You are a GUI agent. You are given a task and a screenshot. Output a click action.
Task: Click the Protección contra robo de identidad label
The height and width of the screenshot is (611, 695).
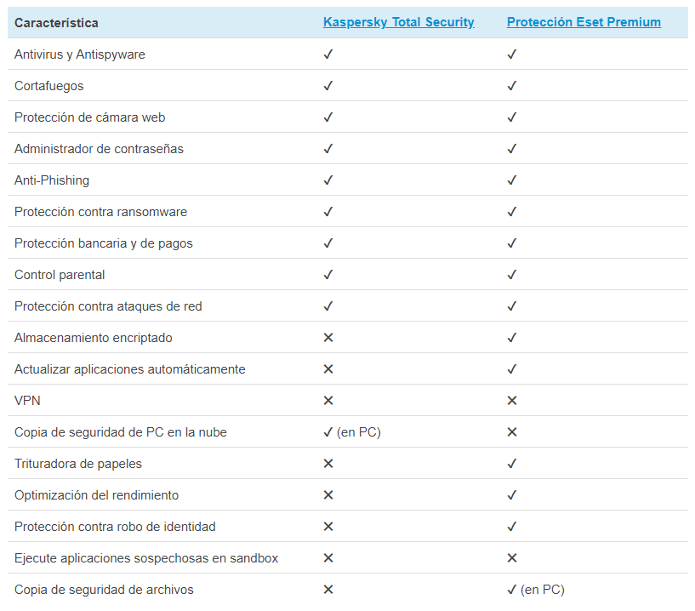115,527
